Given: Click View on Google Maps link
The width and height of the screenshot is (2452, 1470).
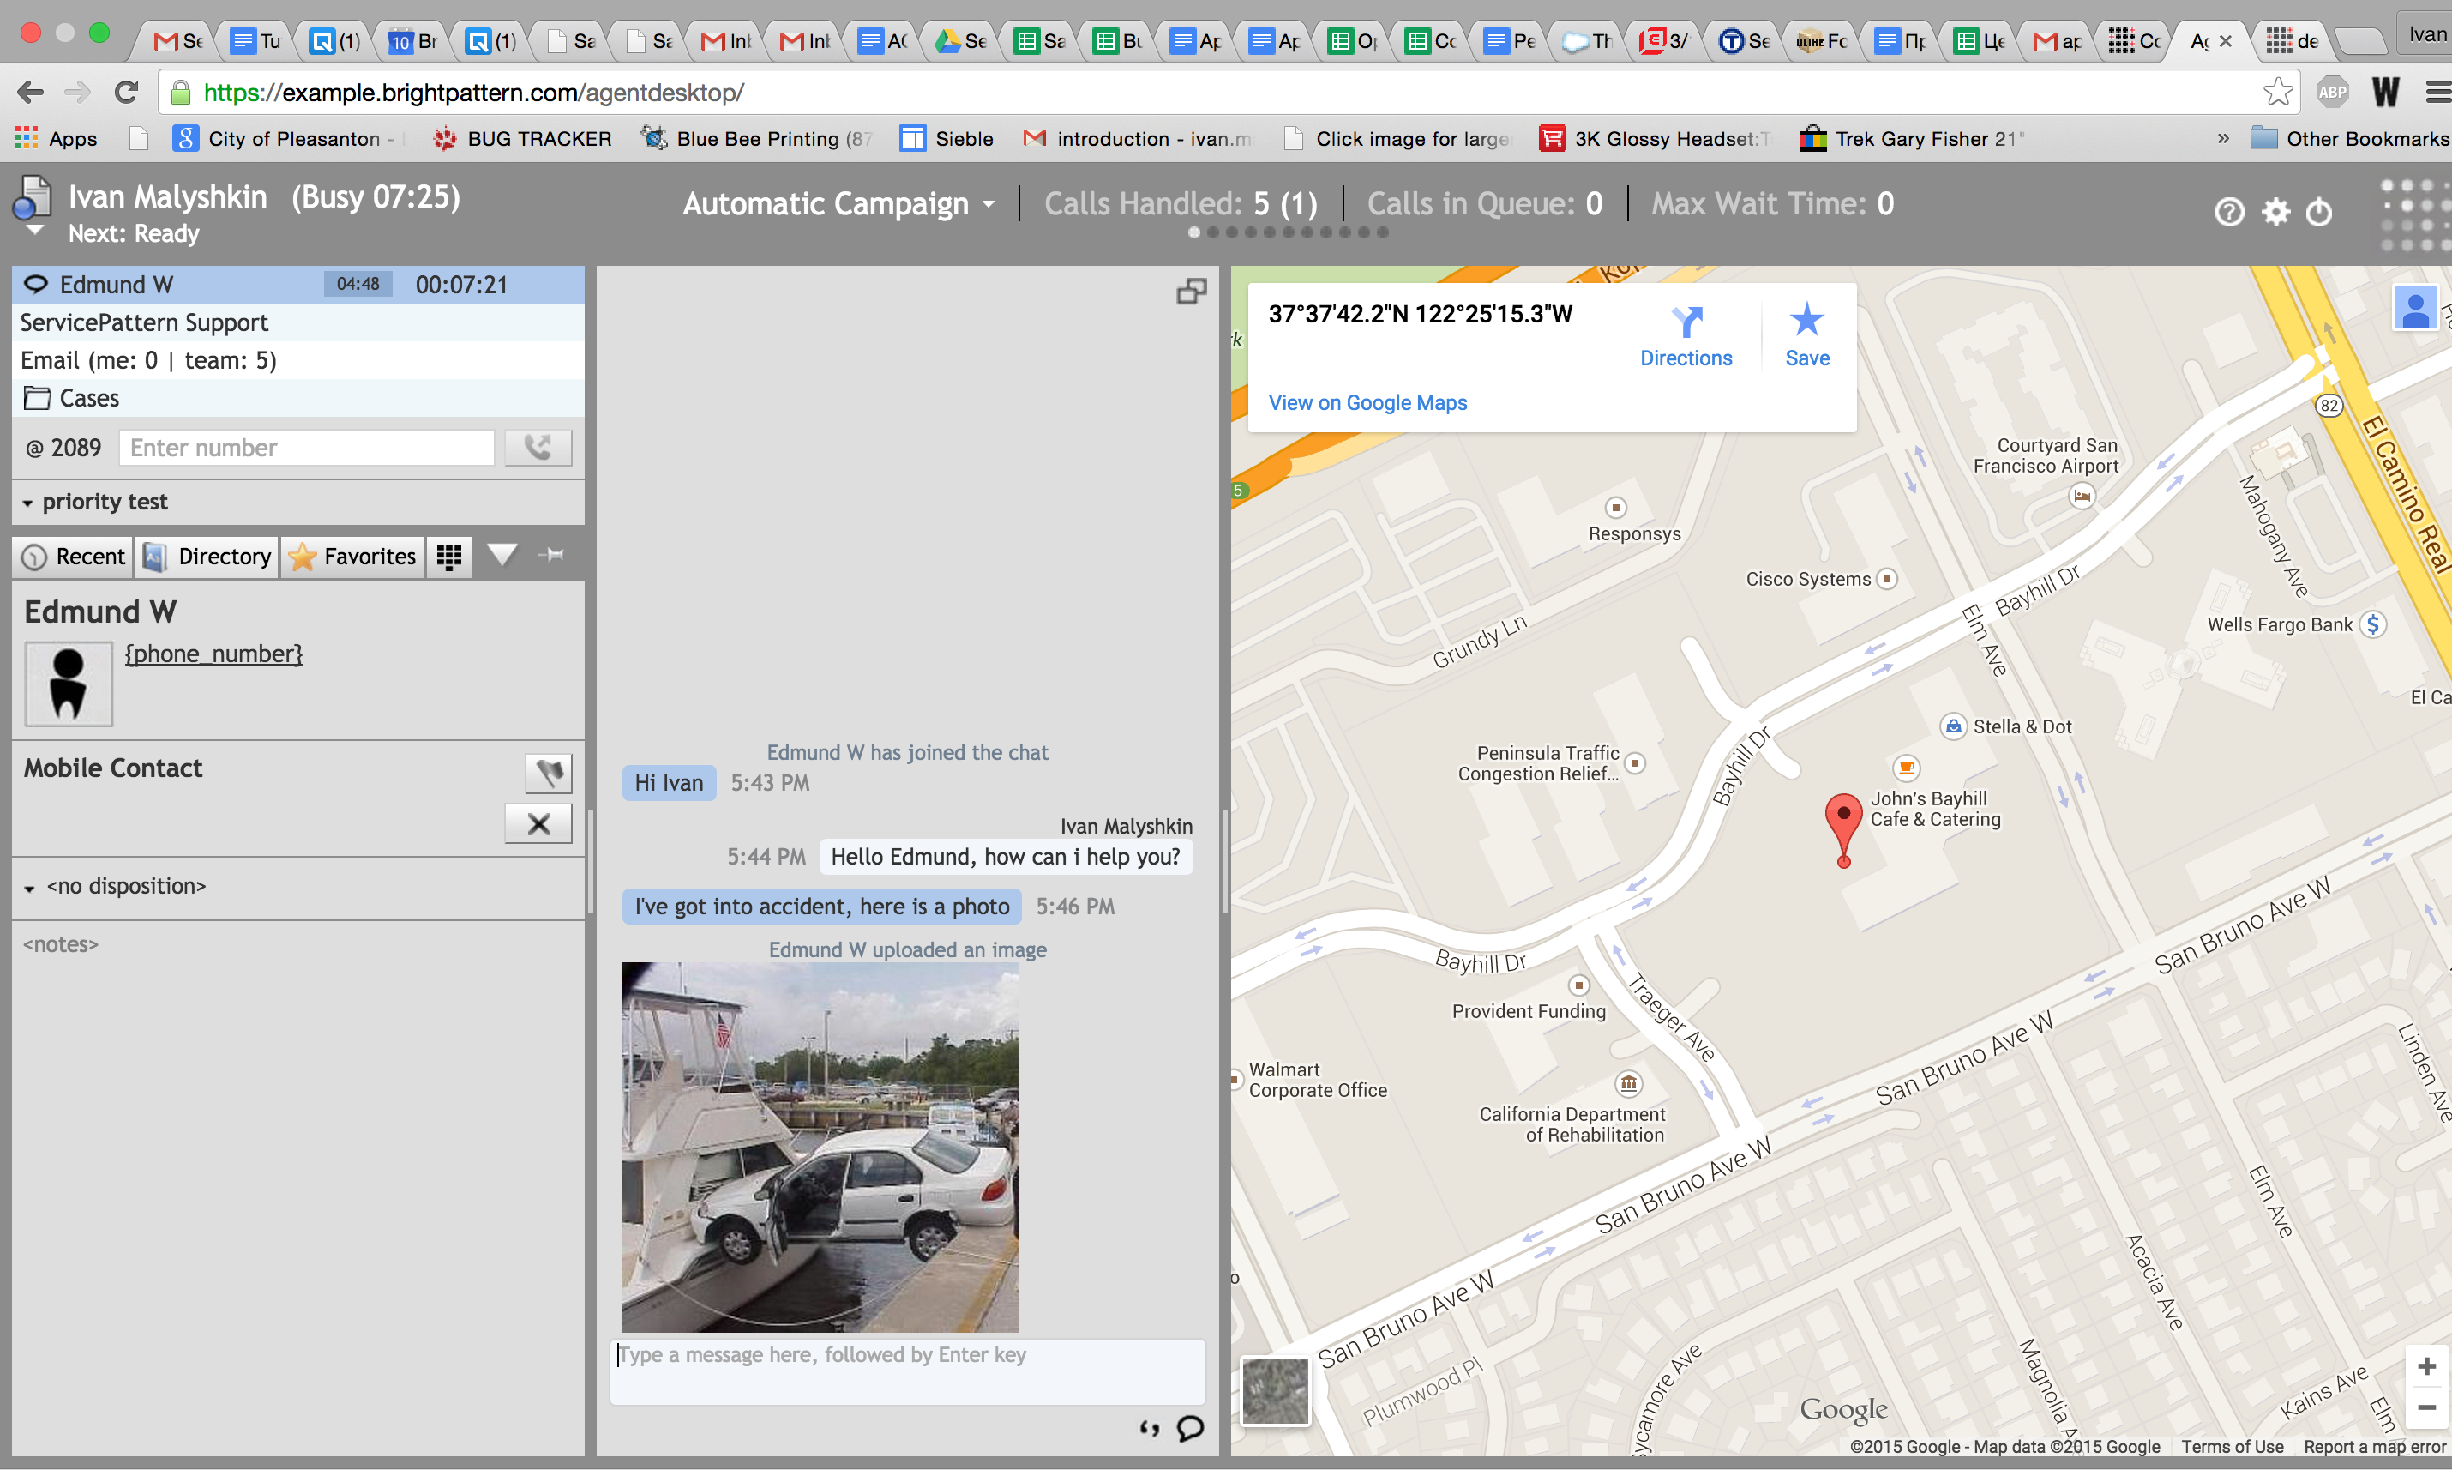Looking at the screenshot, I should click(x=1367, y=403).
